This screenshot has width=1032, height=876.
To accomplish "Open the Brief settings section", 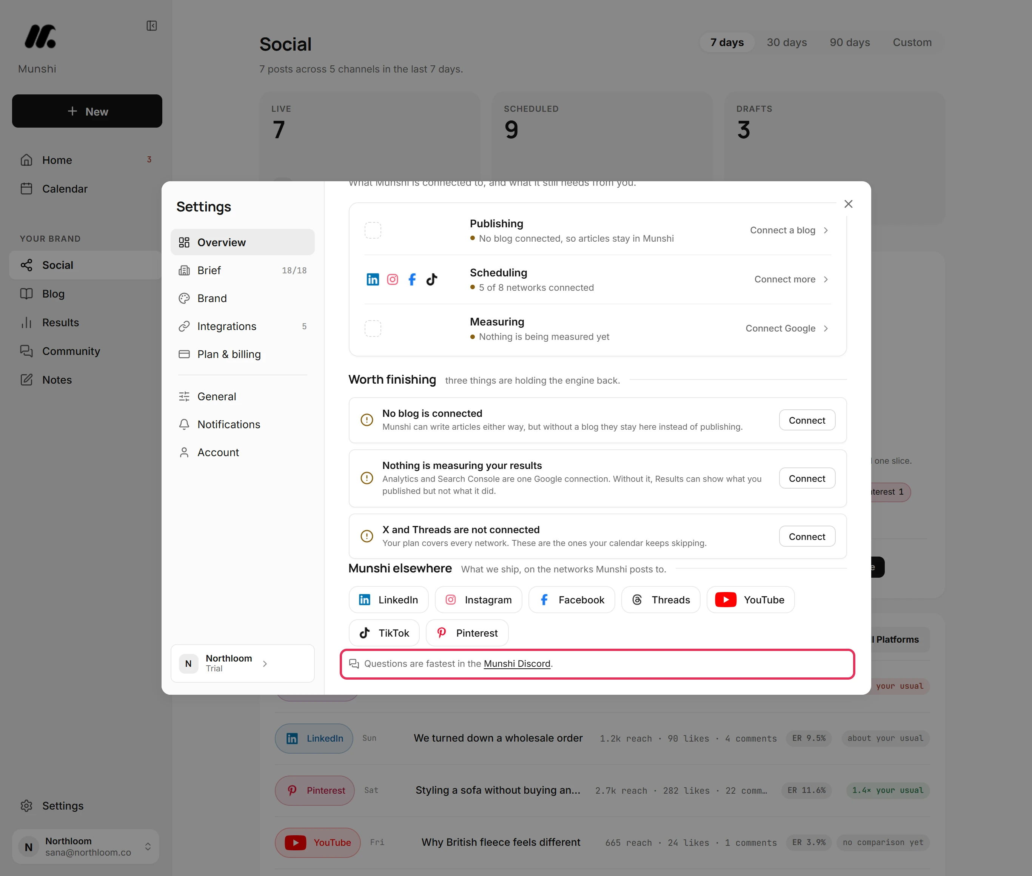I will point(242,270).
